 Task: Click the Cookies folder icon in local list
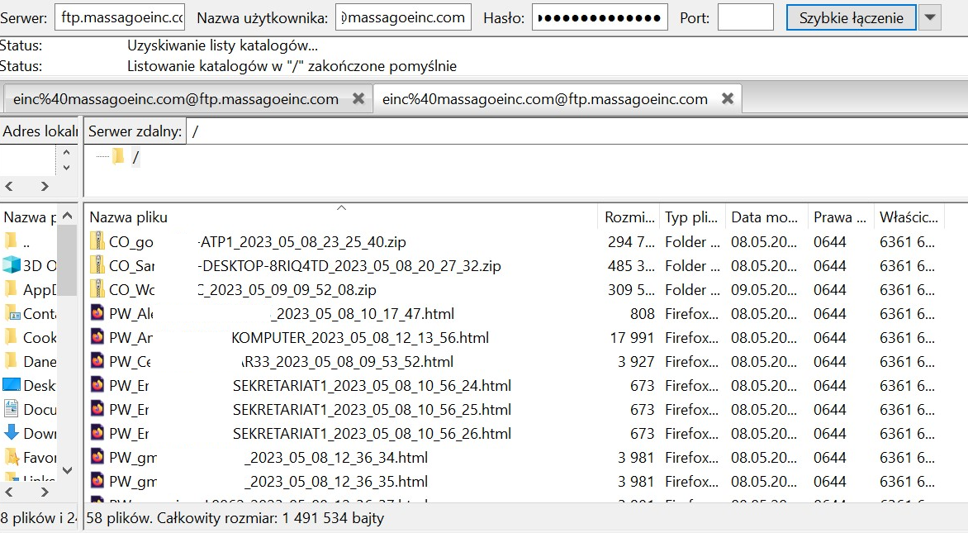[11, 337]
